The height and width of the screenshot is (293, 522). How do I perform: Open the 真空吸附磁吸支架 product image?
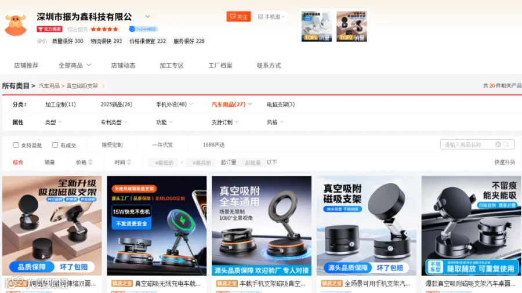[x=367, y=226]
